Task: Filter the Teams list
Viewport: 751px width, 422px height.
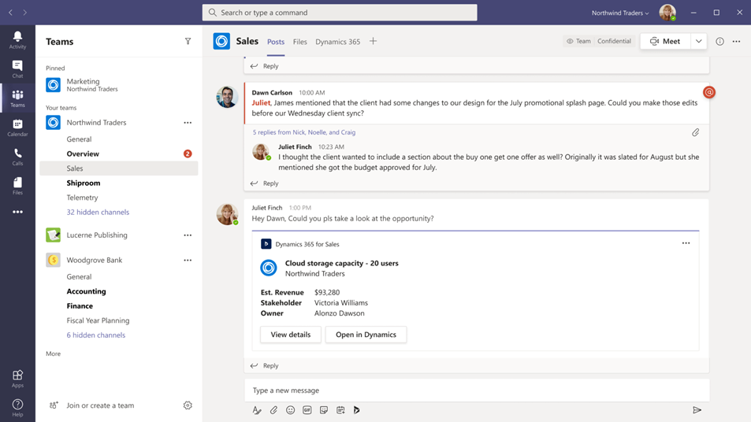Action: pos(188,42)
